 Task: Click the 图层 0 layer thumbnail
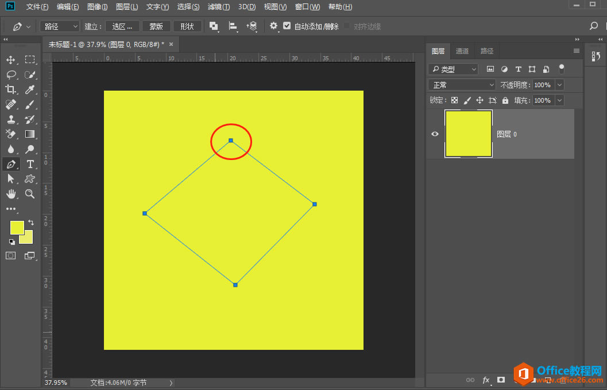(x=469, y=134)
